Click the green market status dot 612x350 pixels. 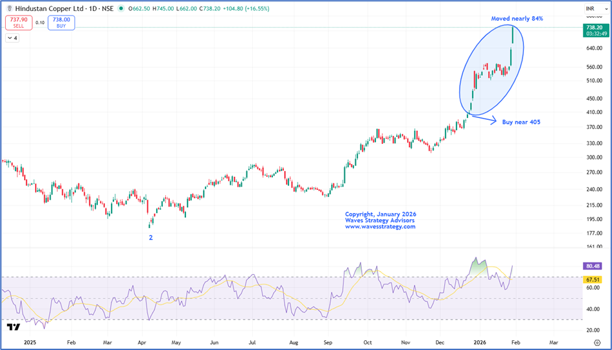(x=121, y=8)
